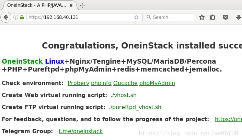The image size is (242, 140).
Task: Follow the Opcache link
Action: coord(125,83)
